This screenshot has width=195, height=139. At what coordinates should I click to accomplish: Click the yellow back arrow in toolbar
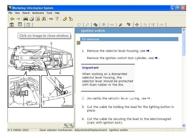(x=12, y=19)
